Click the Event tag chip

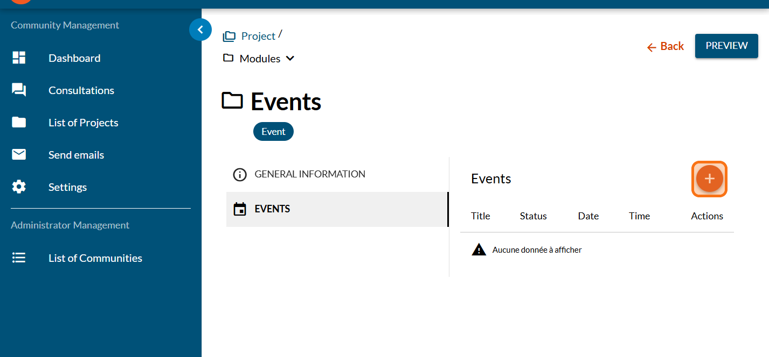click(x=273, y=132)
